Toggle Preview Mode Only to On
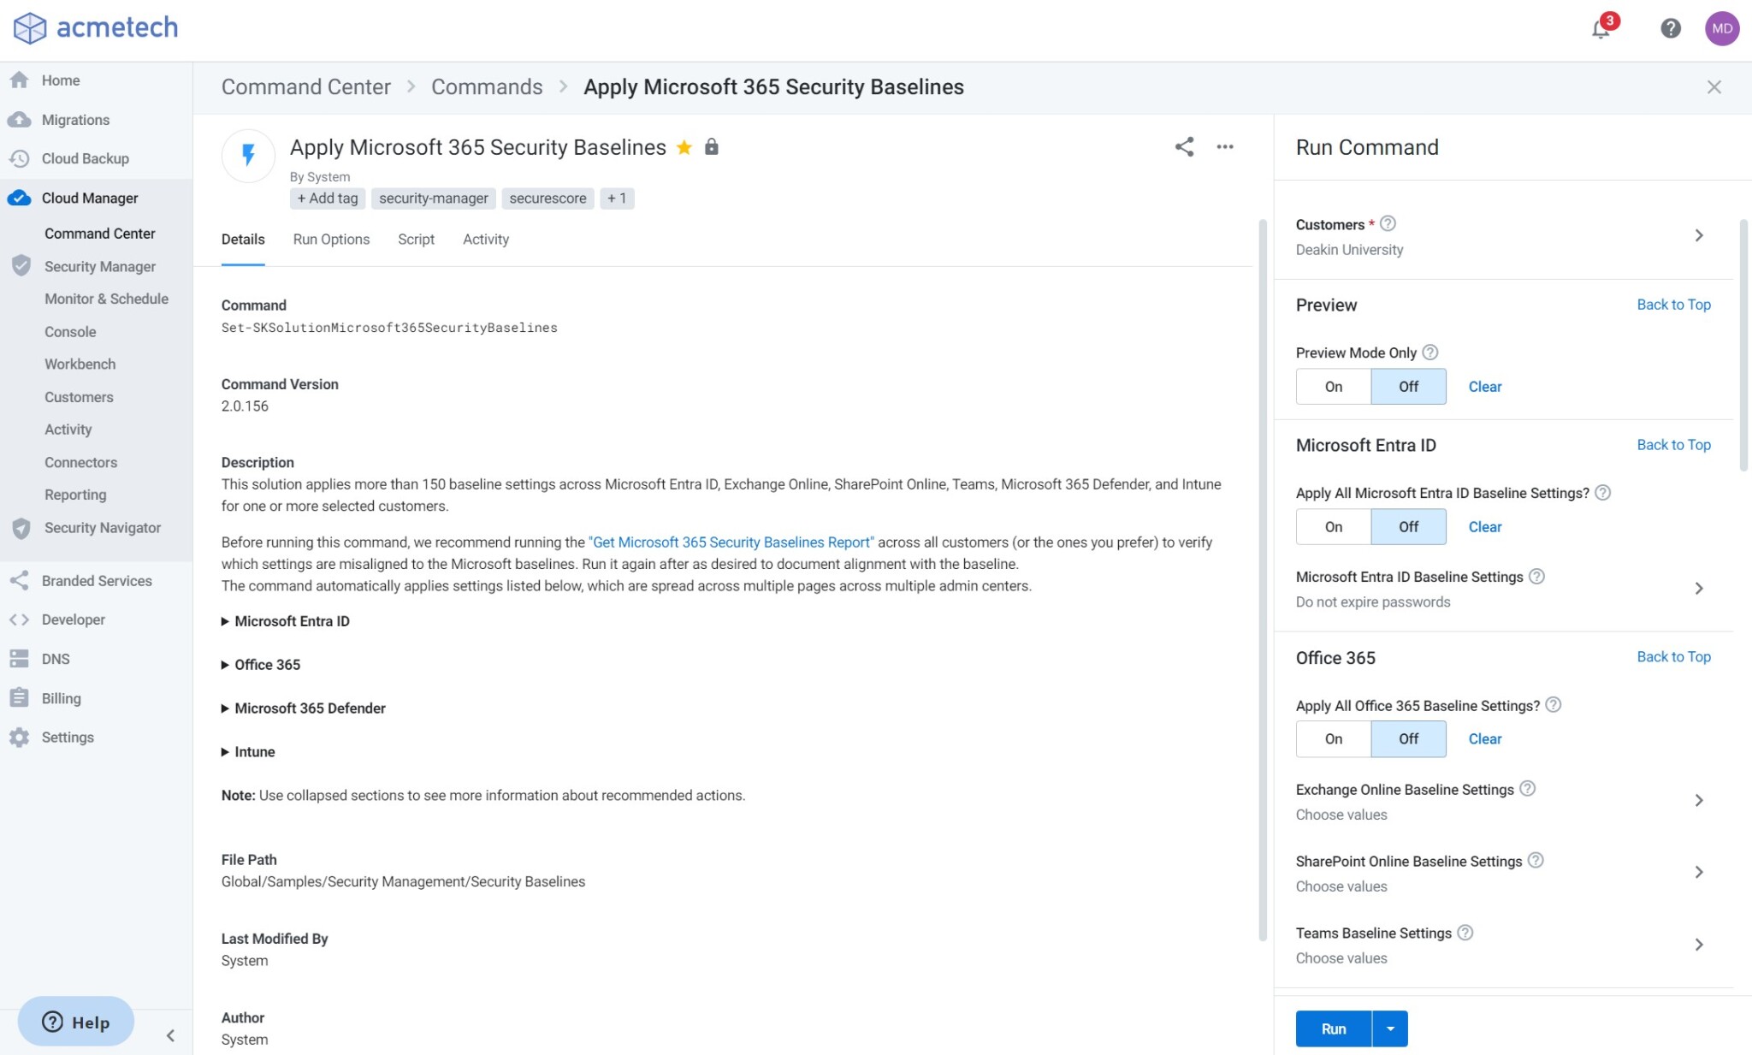 [x=1333, y=385]
